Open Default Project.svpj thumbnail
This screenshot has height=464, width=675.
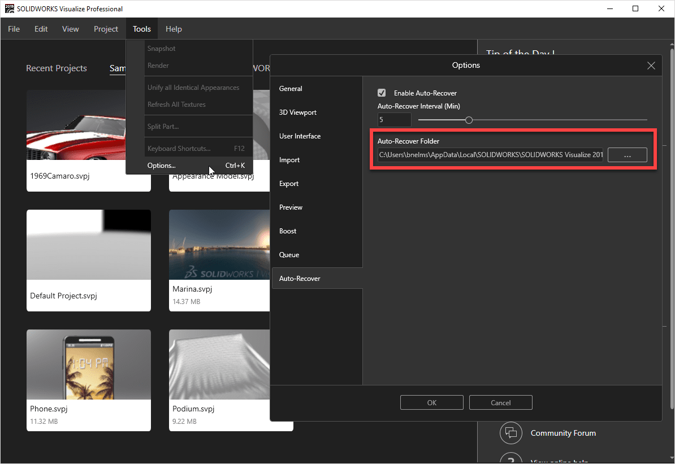click(89, 245)
